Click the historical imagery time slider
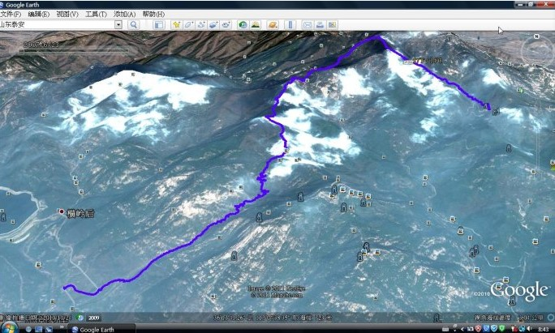Image resolution: width=555 pixels, height=333 pixels. point(74,51)
